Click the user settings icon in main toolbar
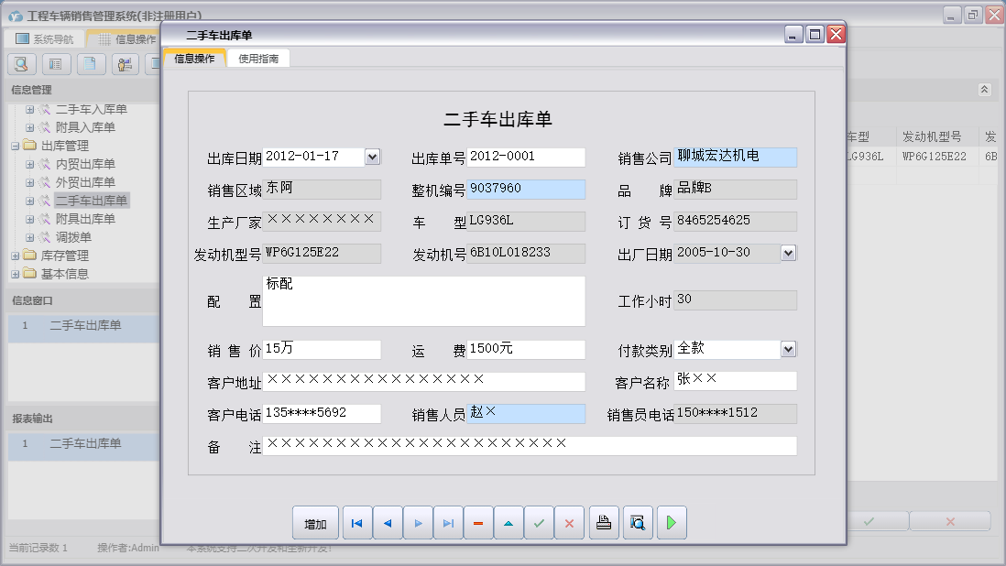1006x566 pixels. click(x=126, y=64)
